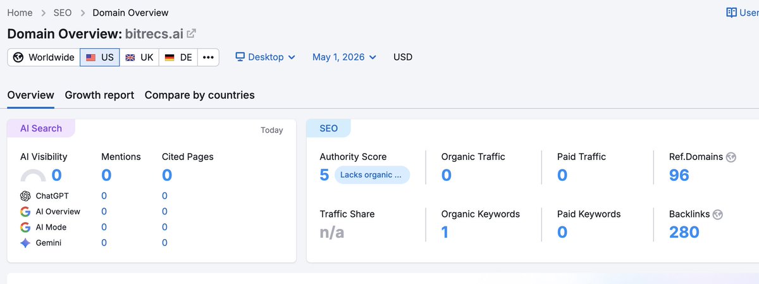Click AI Mode cited pages count
Image resolution: width=759 pixels, height=284 pixels.
click(164, 227)
